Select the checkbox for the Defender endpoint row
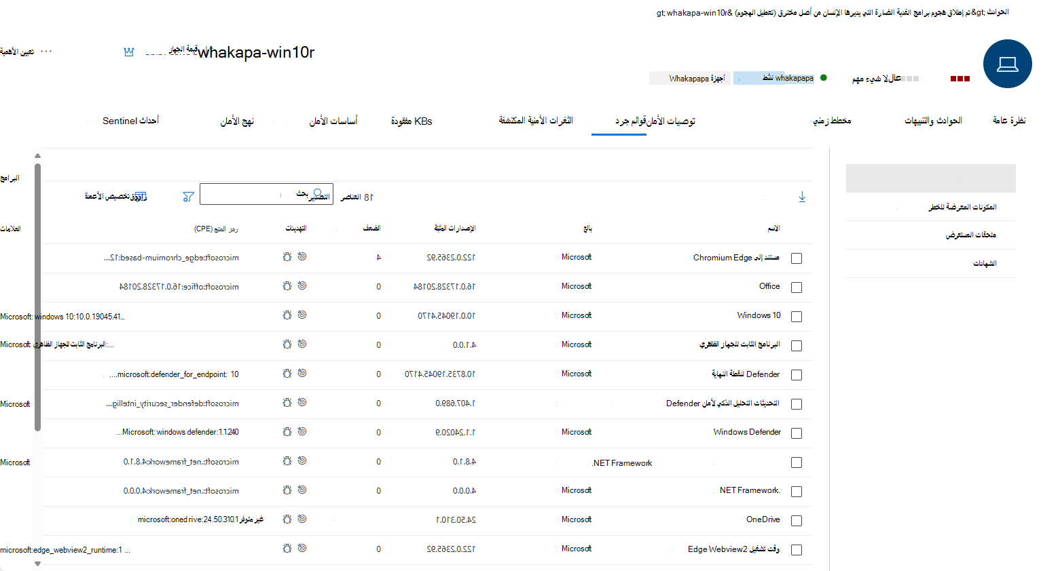The height and width of the screenshot is (571, 1058). tap(797, 375)
